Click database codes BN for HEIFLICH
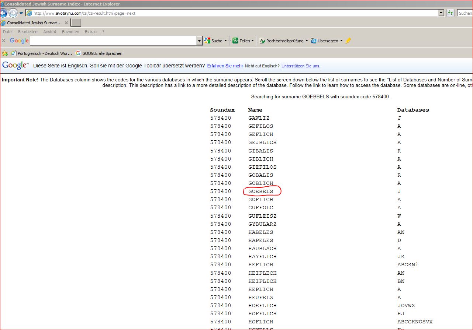473x330 pixels. [x=401, y=281]
